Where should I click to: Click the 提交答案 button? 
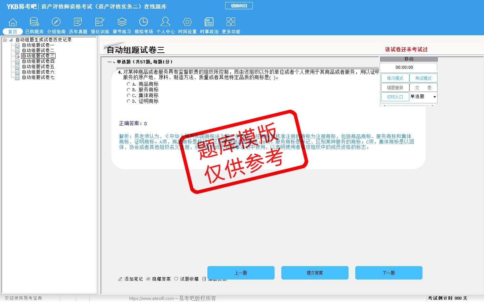(315, 273)
